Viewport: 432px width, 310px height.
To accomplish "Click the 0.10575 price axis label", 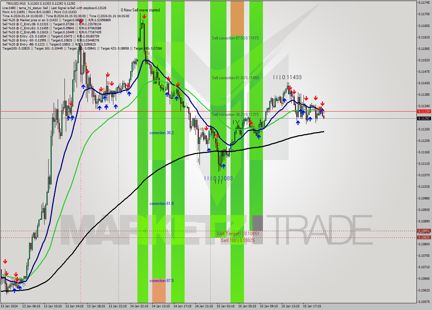I will (424, 302).
